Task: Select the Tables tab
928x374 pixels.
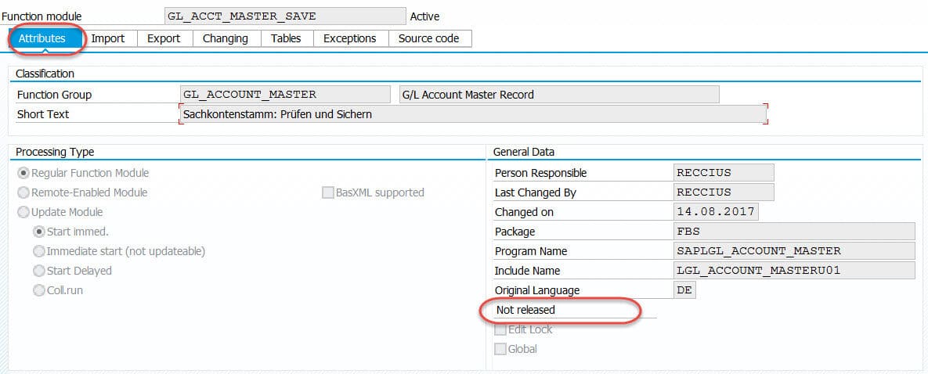Action: click(x=286, y=38)
